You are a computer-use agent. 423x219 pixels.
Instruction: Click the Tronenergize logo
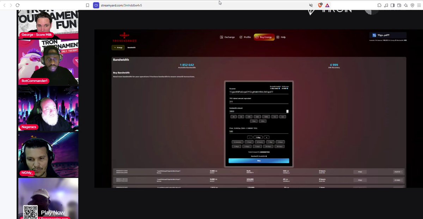point(124,38)
